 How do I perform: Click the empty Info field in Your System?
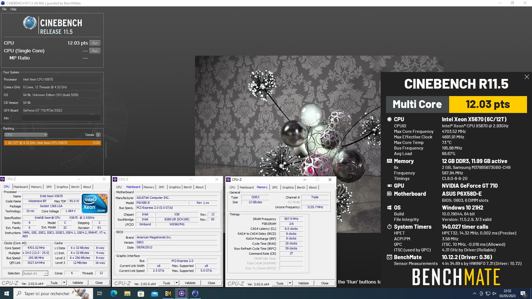click(x=61, y=118)
